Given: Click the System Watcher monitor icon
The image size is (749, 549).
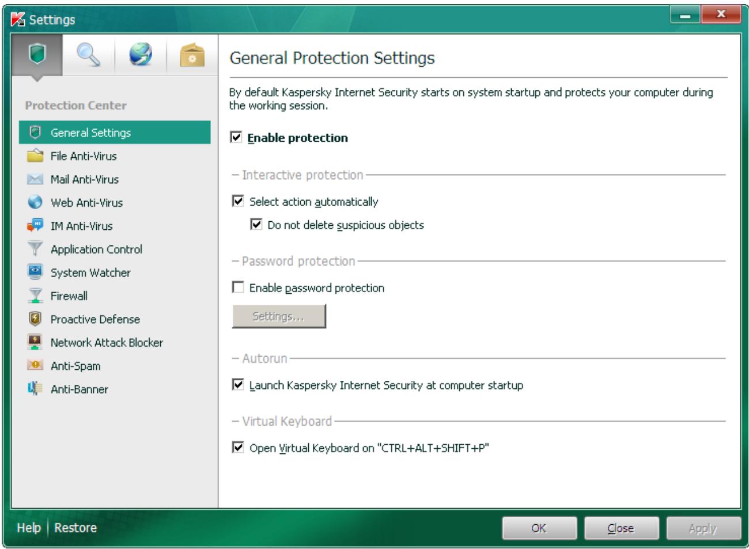Looking at the screenshot, I should (35, 272).
